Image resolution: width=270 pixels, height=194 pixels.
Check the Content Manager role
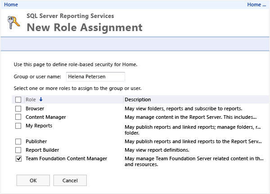click(x=18, y=117)
